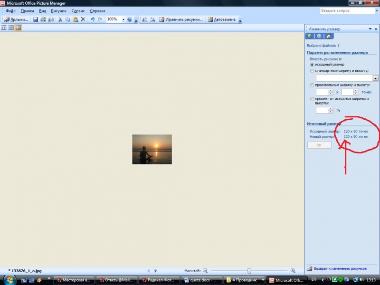380x285 pixels.
Task: Click the home icon in task pane
Action: (328, 36)
